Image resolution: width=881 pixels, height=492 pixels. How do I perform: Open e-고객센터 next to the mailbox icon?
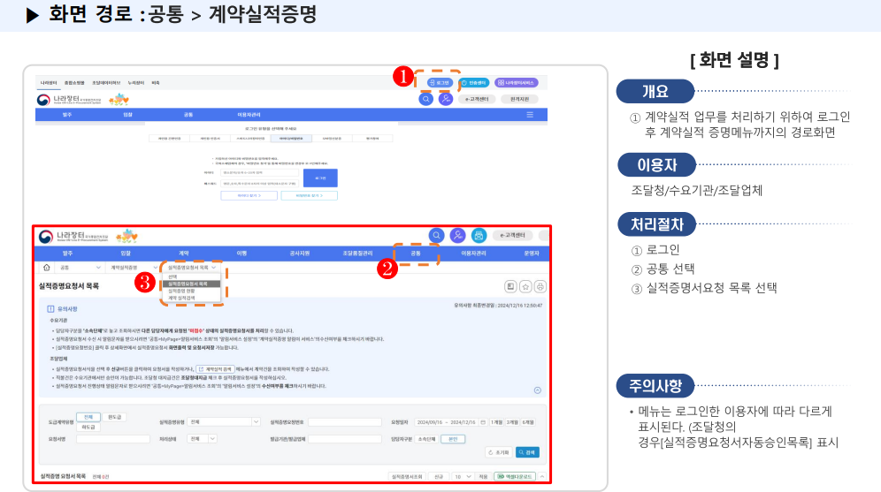(512, 236)
